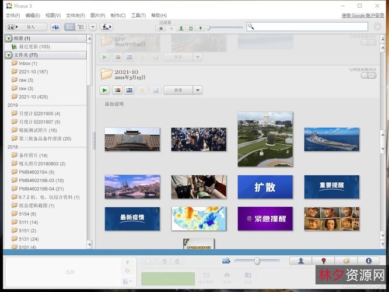Click the magnifier icon in the search box
The image size is (389, 292).
(251, 26)
